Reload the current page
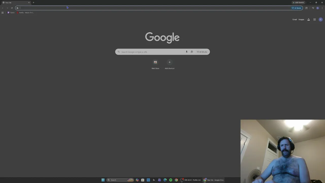Image resolution: width=325 pixels, height=183 pixels. [x=12, y=8]
